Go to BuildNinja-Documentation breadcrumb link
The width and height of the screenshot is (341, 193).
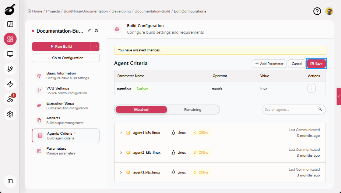[x=86, y=11]
